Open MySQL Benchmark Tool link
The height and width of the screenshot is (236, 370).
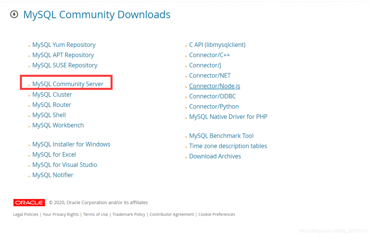click(x=221, y=136)
